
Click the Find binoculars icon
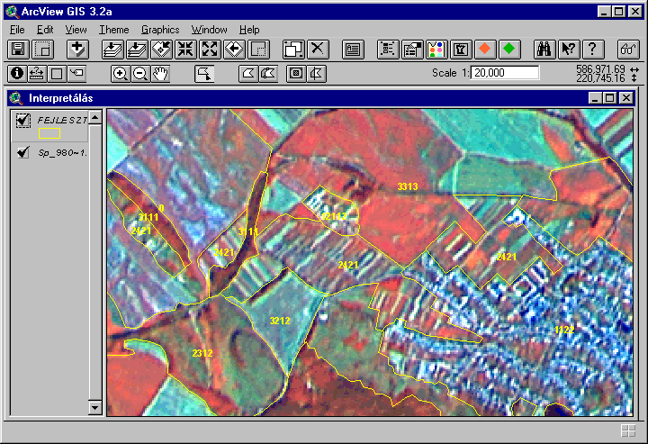544,49
